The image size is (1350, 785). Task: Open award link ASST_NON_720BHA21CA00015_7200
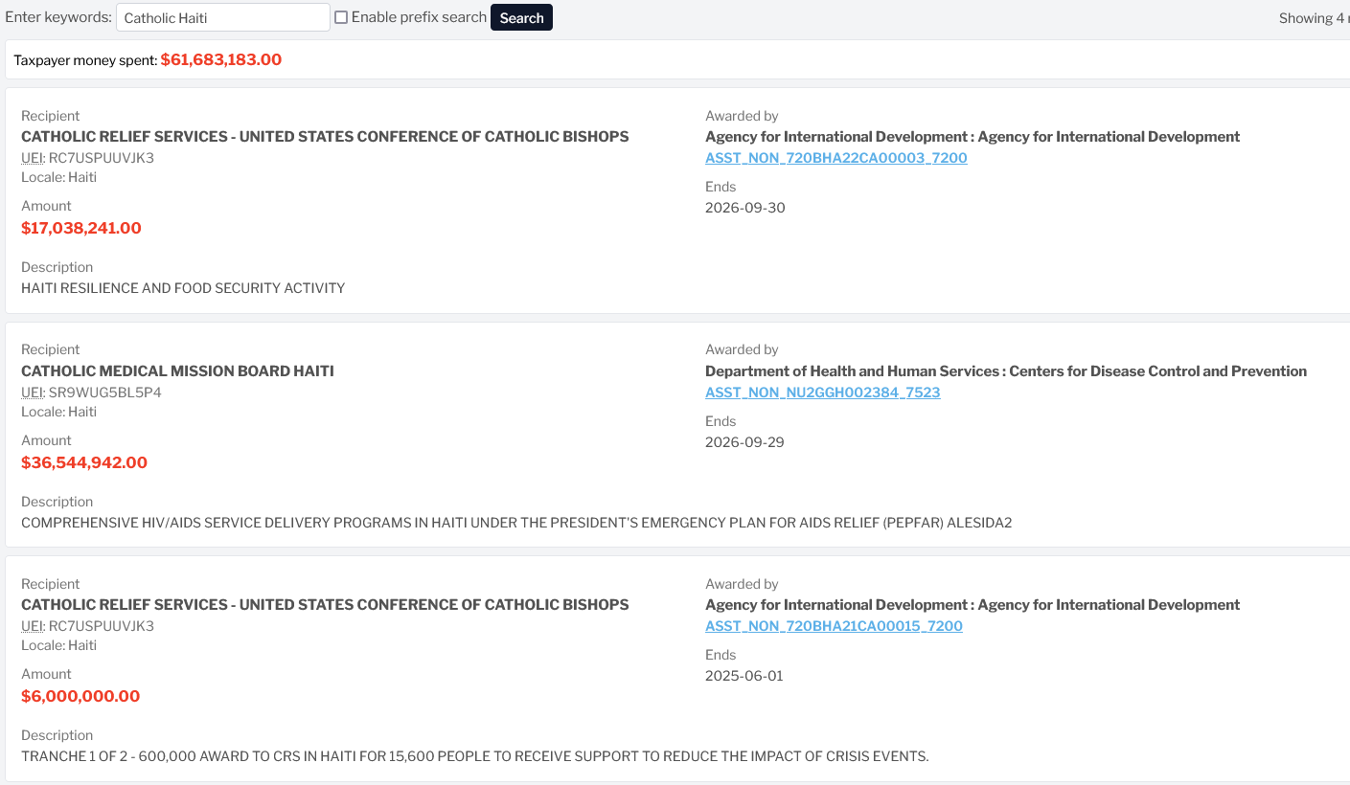coord(834,626)
